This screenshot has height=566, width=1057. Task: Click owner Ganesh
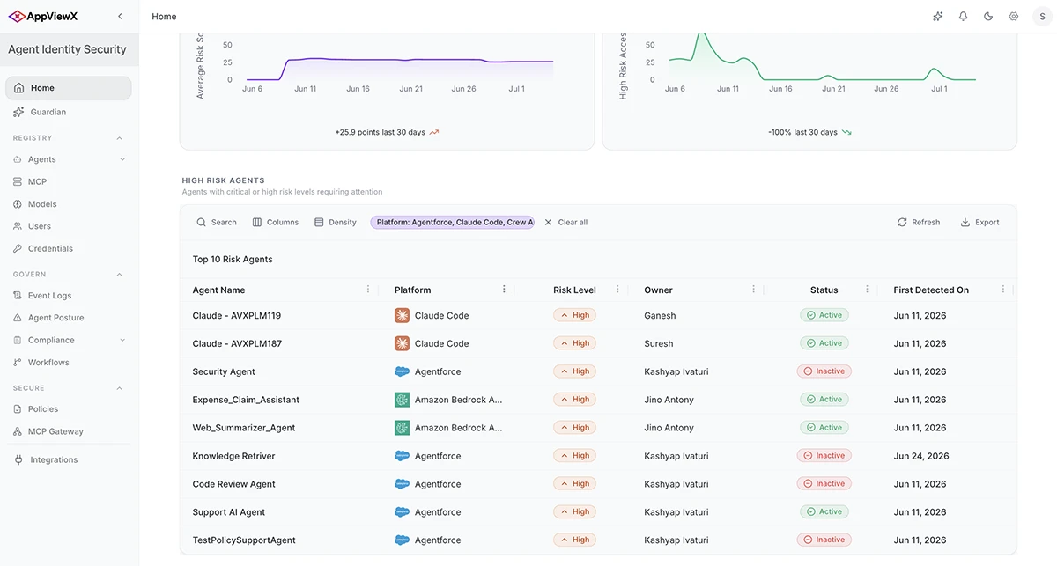660,315
